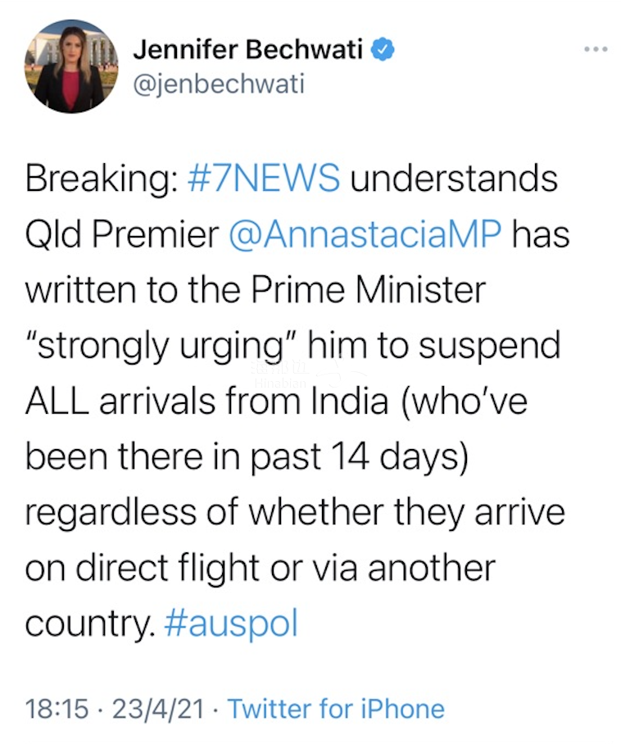This screenshot has width=621, height=744.
Task: Open the @jenbechwati handle link
Action: tap(219, 84)
